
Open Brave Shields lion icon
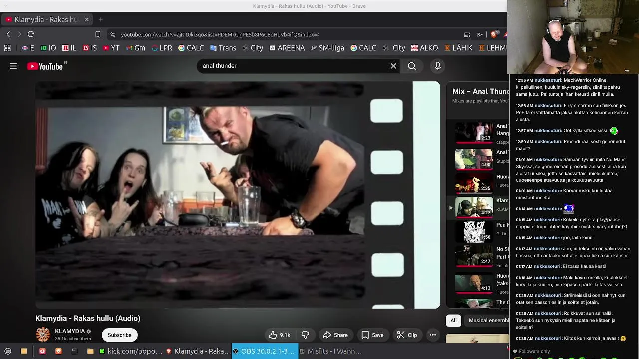[x=494, y=34]
